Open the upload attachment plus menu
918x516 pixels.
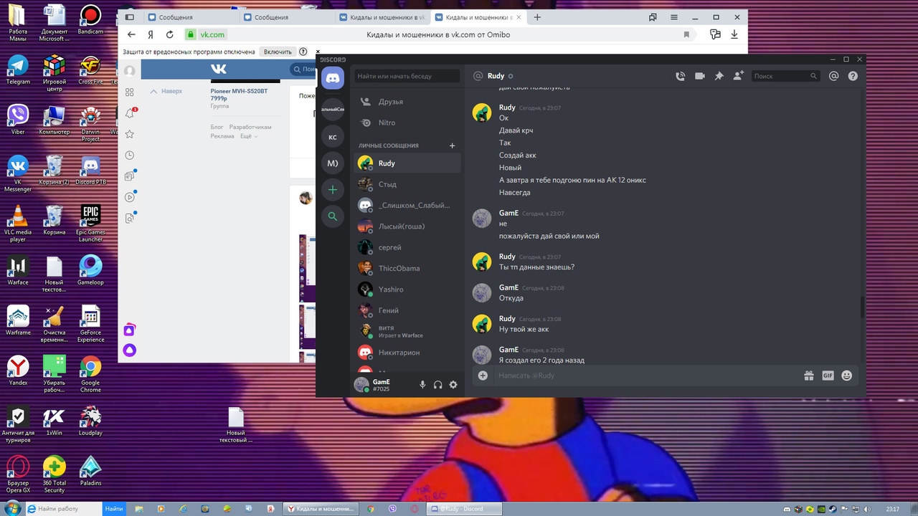click(x=483, y=376)
